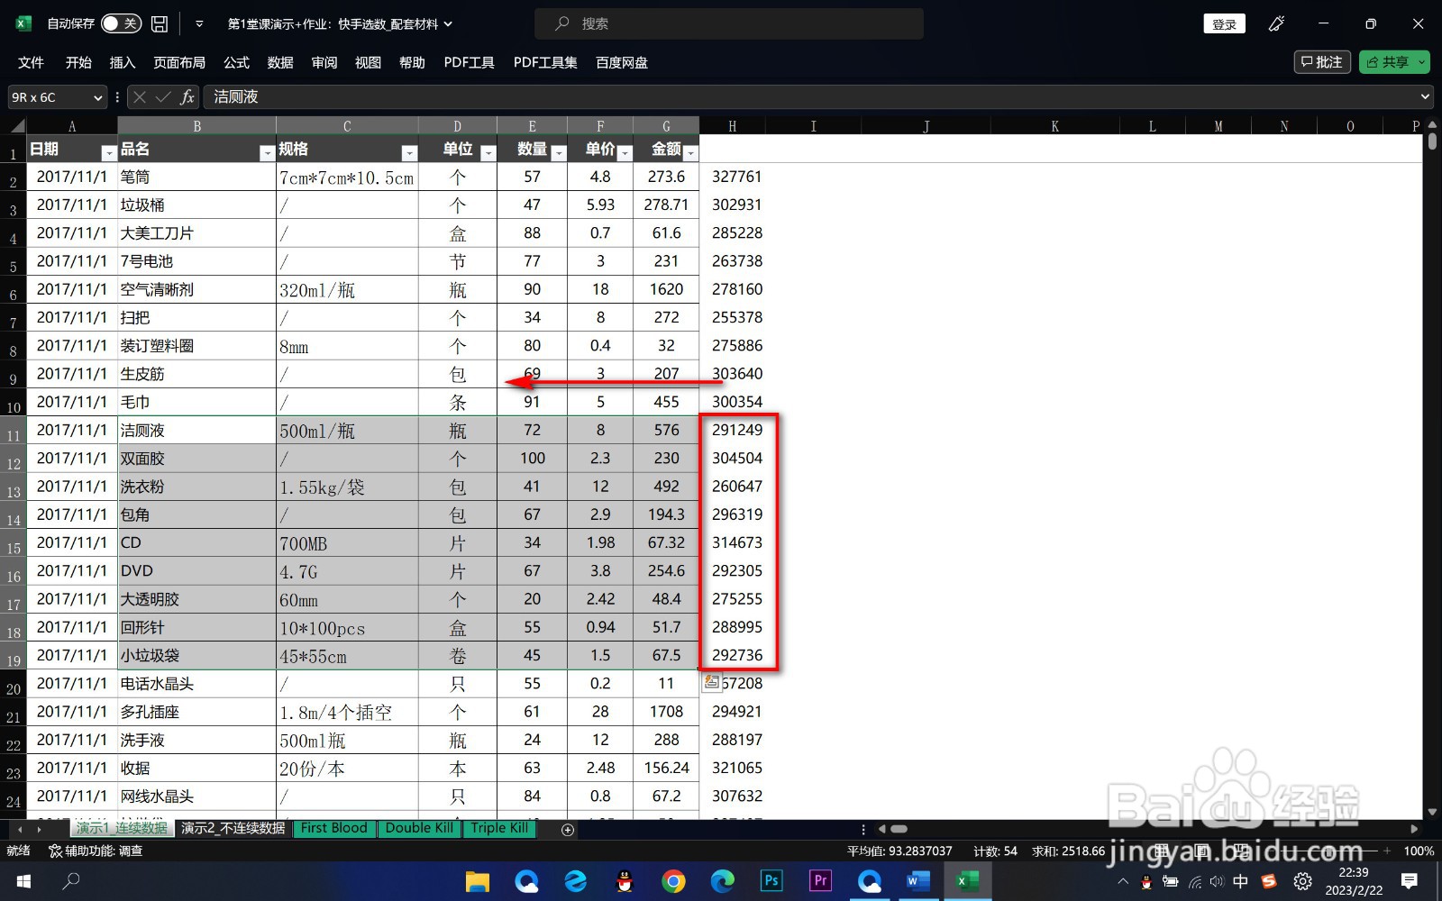The width and height of the screenshot is (1442, 901).
Task: Click the pen/ink feature icon in title bar
Action: [x=1276, y=24]
